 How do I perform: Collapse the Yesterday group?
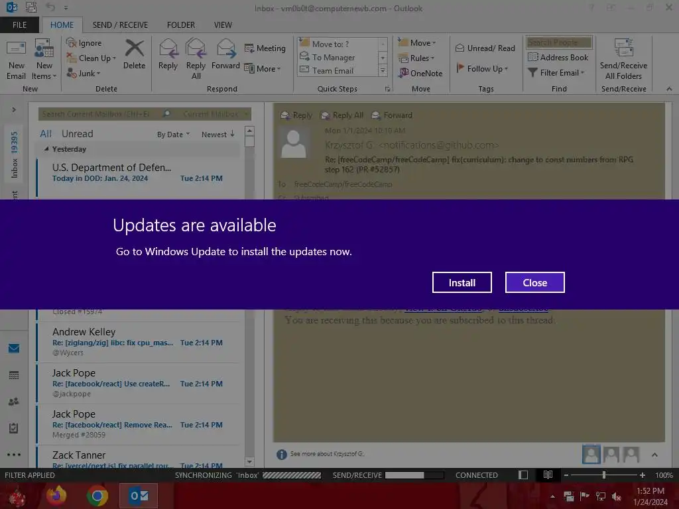(x=46, y=149)
